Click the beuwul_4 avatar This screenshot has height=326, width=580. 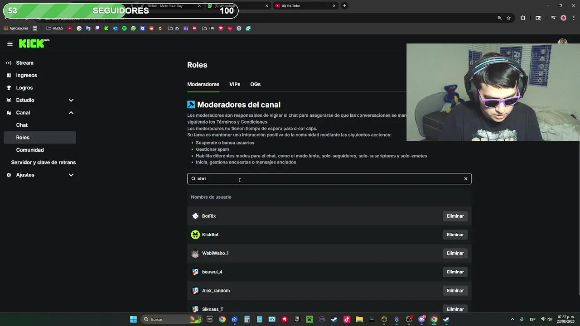point(195,272)
